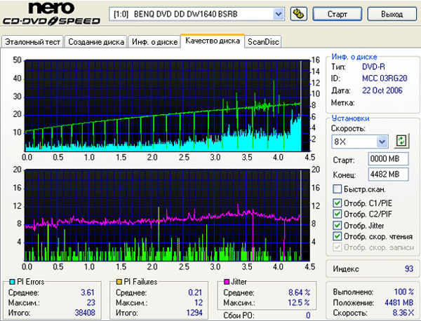The height and width of the screenshot is (321, 421).
Task: Uncheck Отобр. C2/PIF display option
Action: (x=338, y=214)
